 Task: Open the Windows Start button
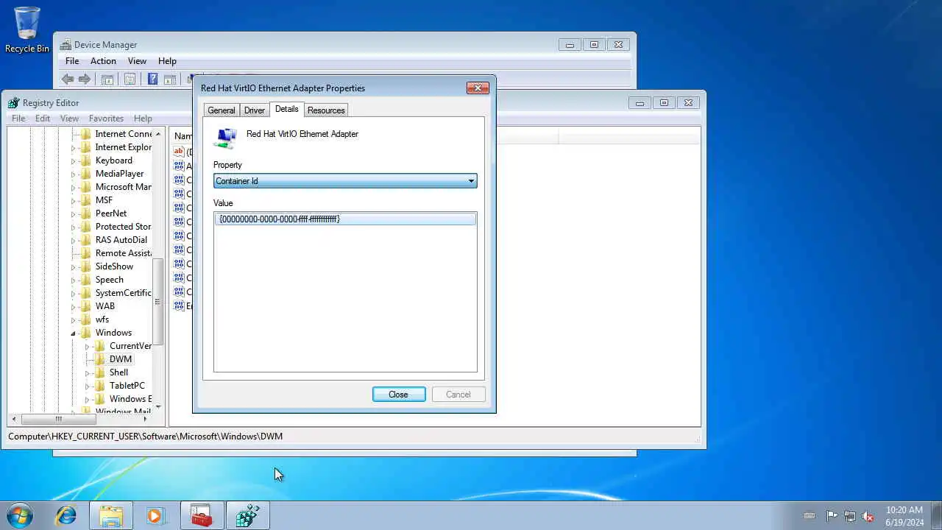[x=20, y=515]
